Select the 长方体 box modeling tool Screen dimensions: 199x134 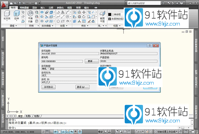click(x=7, y=15)
